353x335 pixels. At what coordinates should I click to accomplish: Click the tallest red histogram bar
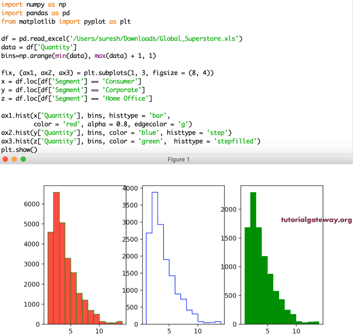coord(57,258)
